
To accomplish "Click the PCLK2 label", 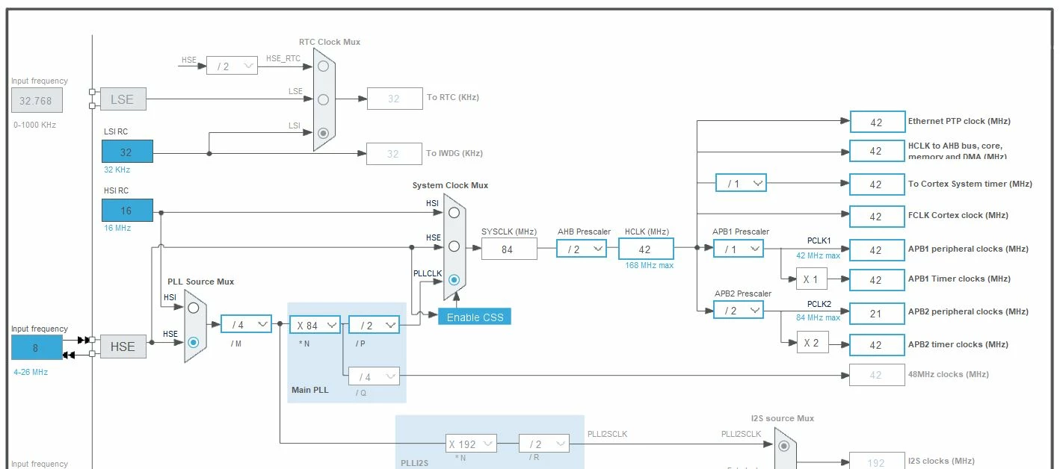I will (819, 304).
